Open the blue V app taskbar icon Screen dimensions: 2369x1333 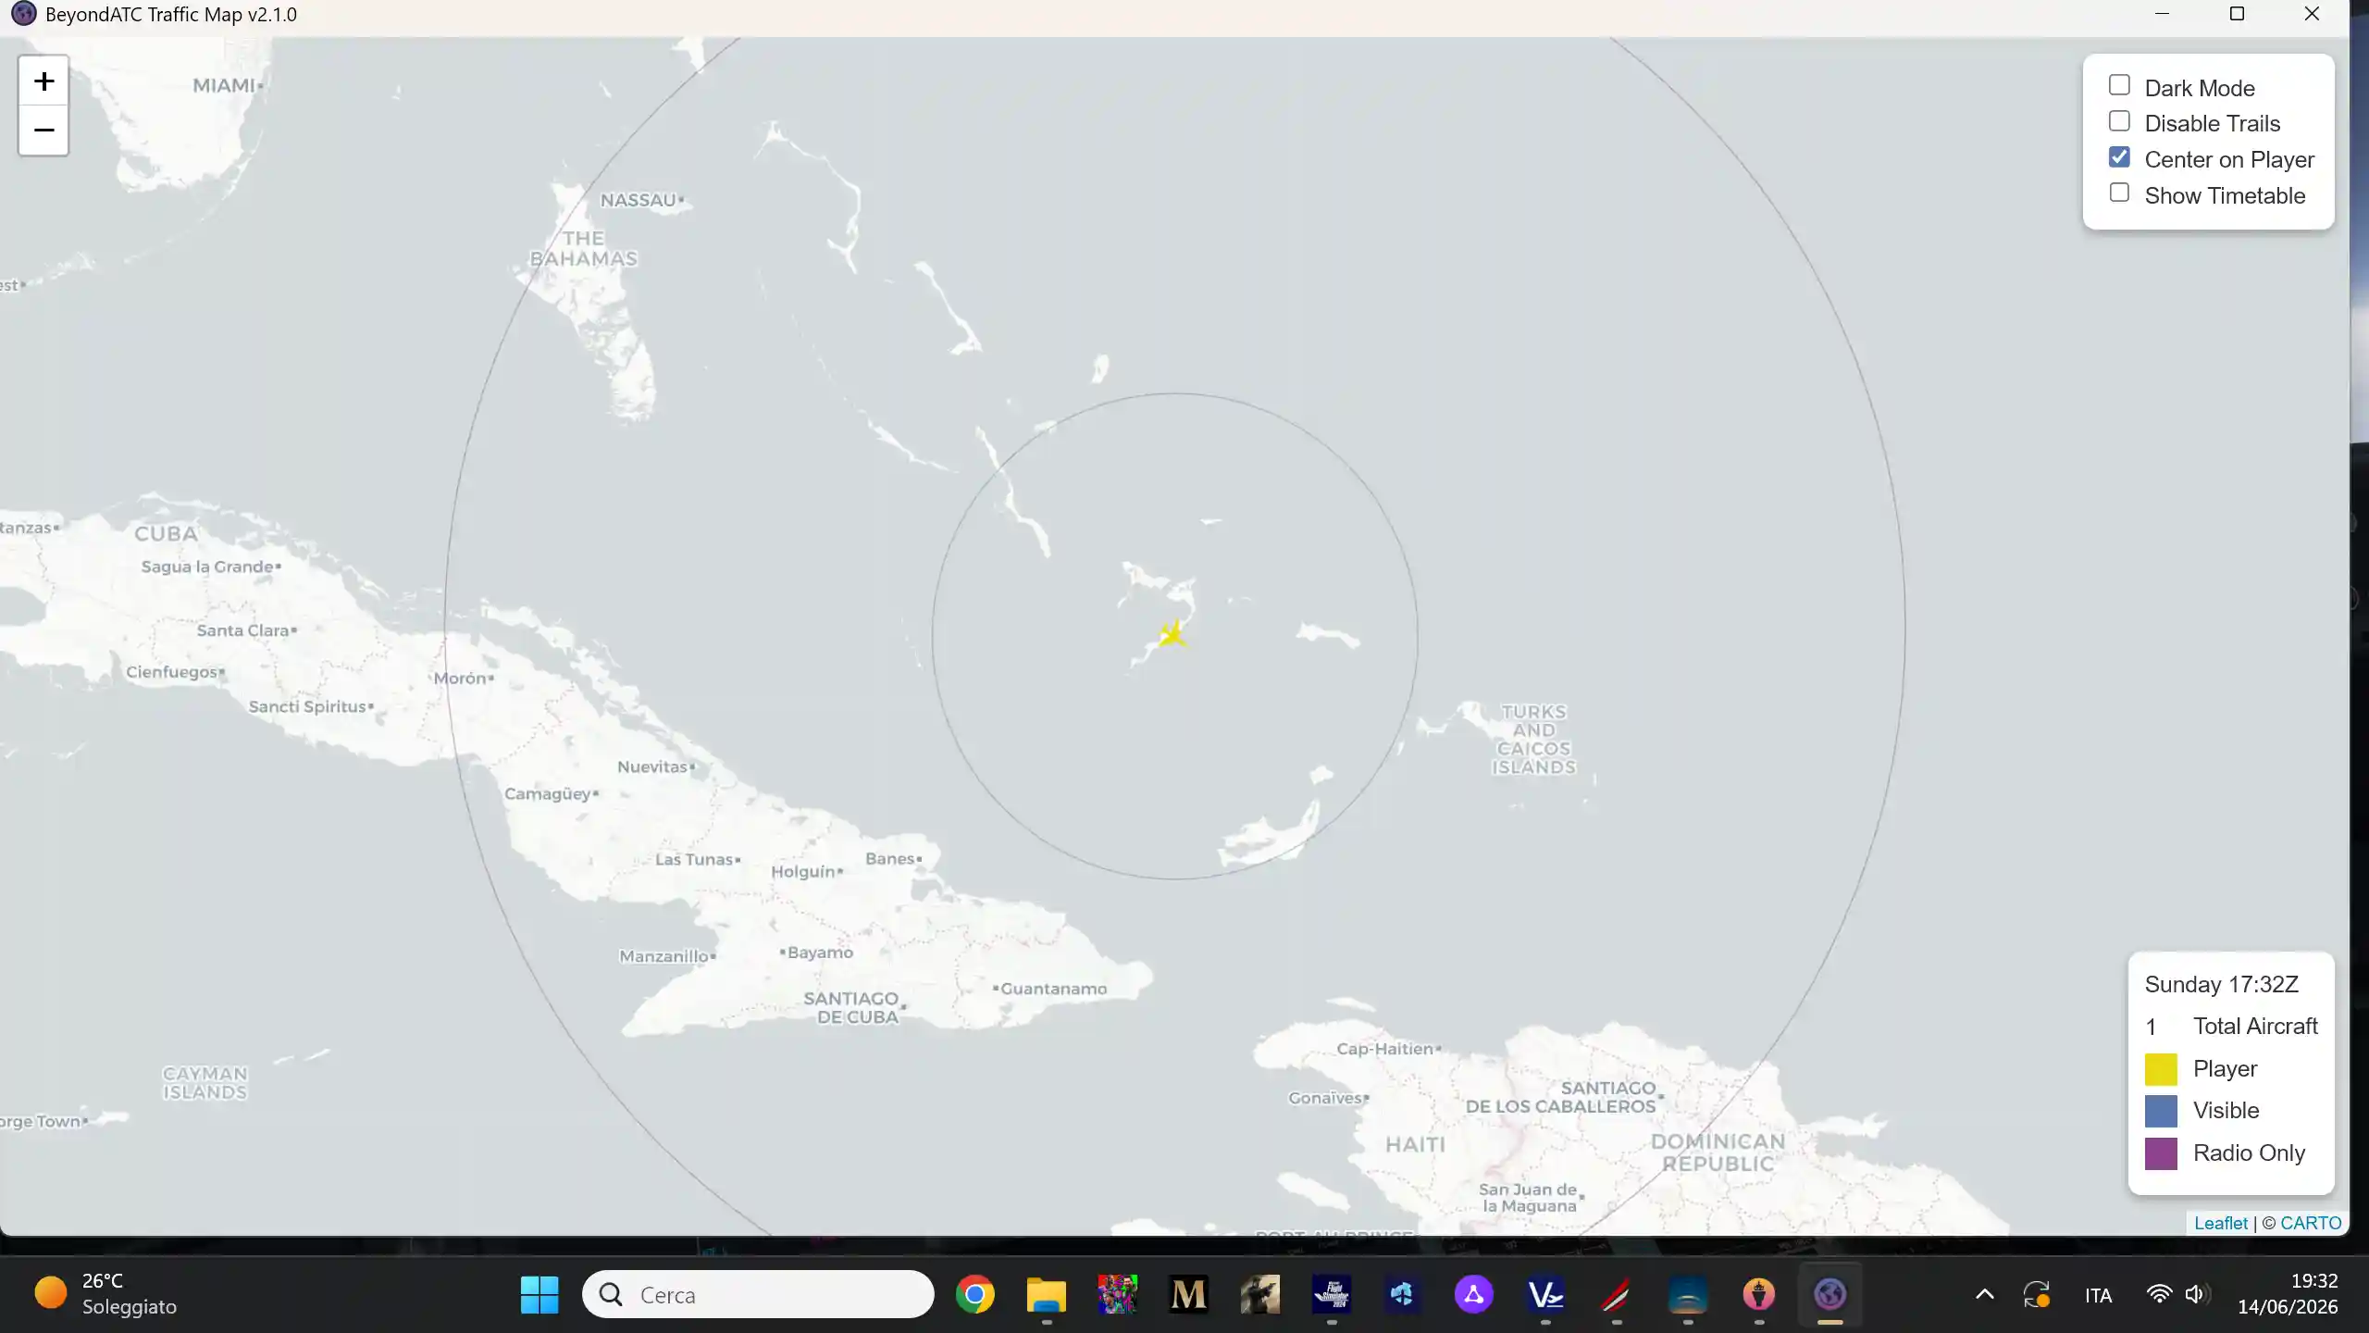(1545, 1294)
